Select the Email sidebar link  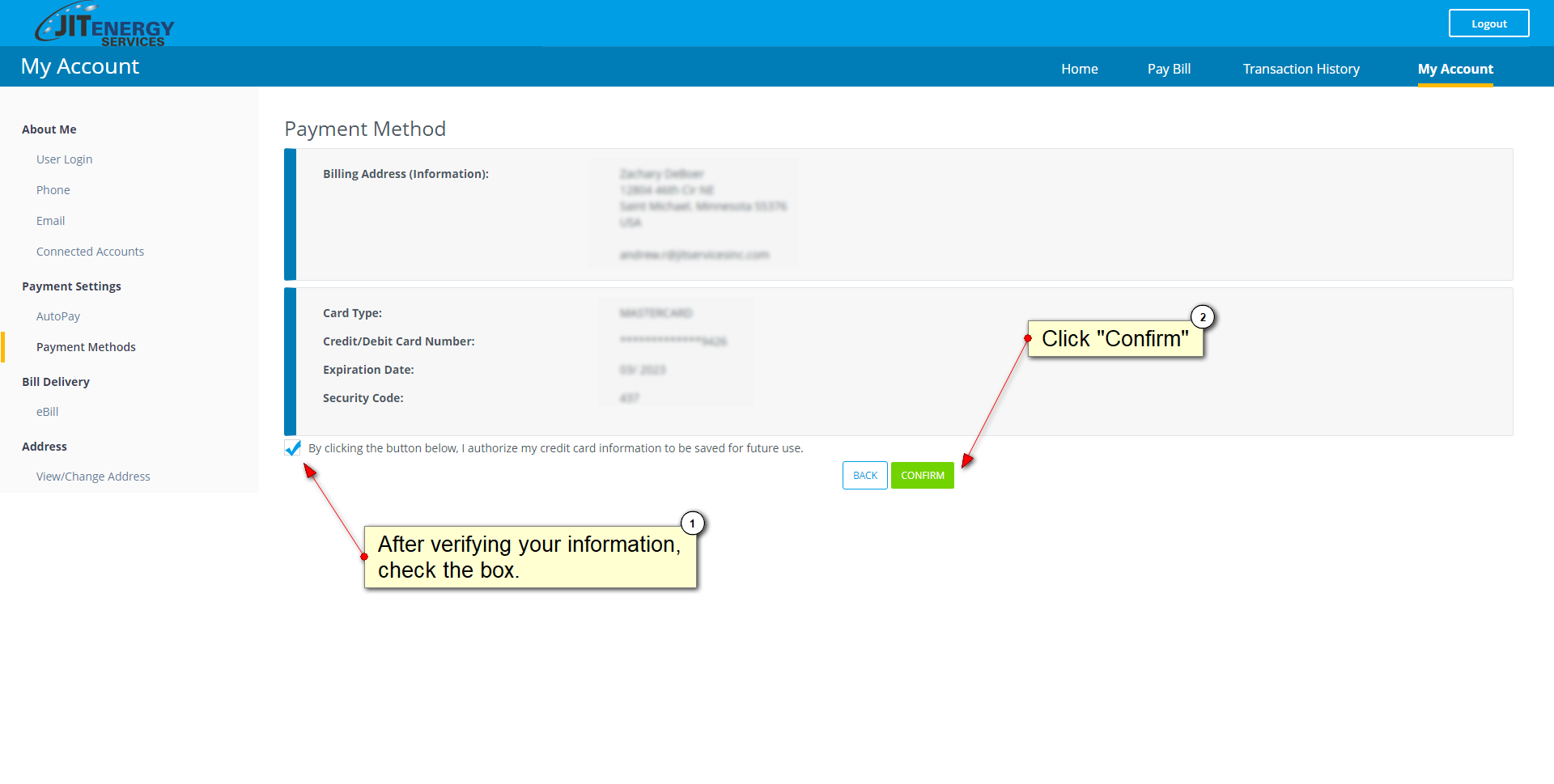[50, 221]
